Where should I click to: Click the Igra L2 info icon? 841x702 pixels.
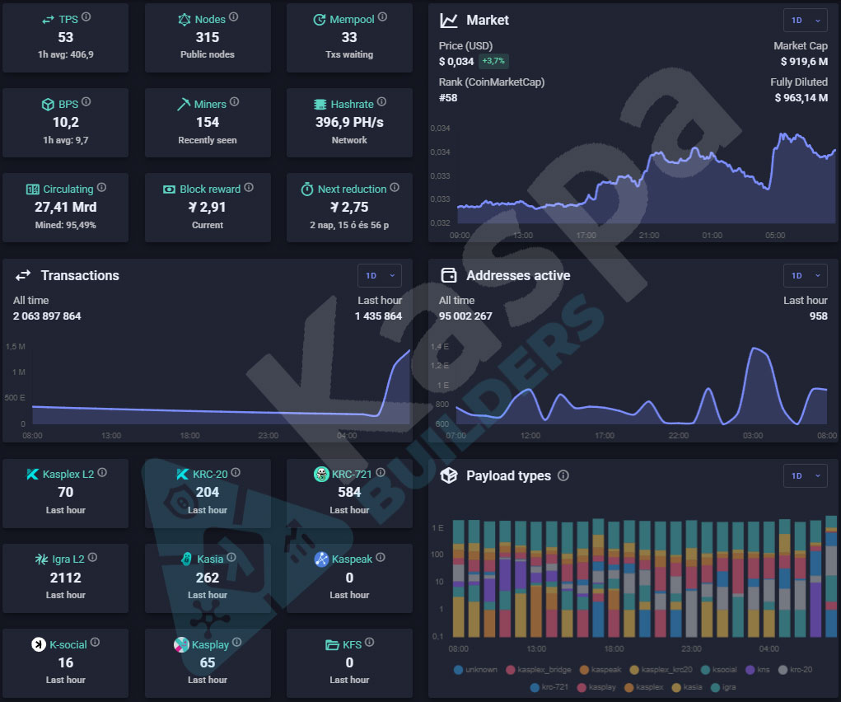tap(92, 557)
